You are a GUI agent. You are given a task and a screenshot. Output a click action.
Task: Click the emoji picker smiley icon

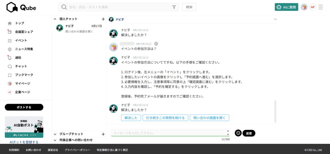tap(238, 133)
